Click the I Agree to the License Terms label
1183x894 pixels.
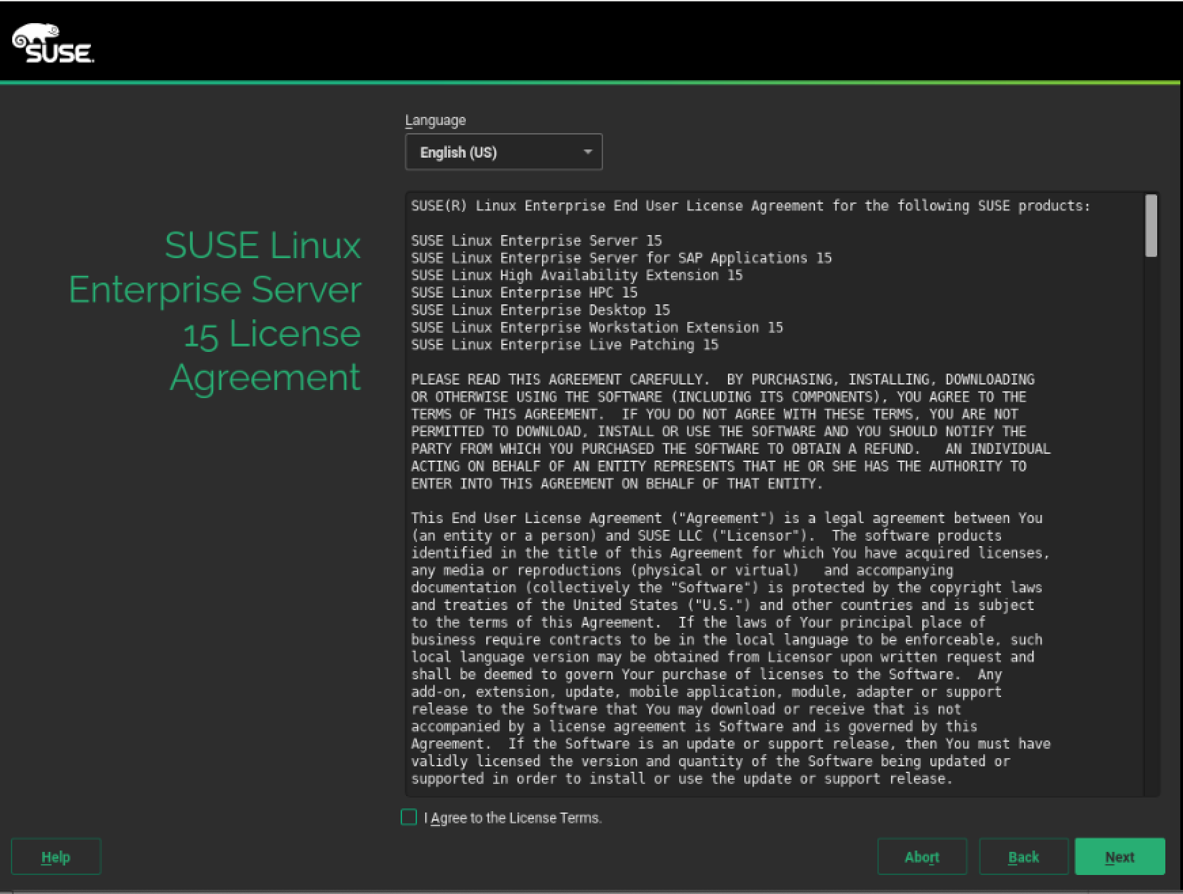pos(512,817)
